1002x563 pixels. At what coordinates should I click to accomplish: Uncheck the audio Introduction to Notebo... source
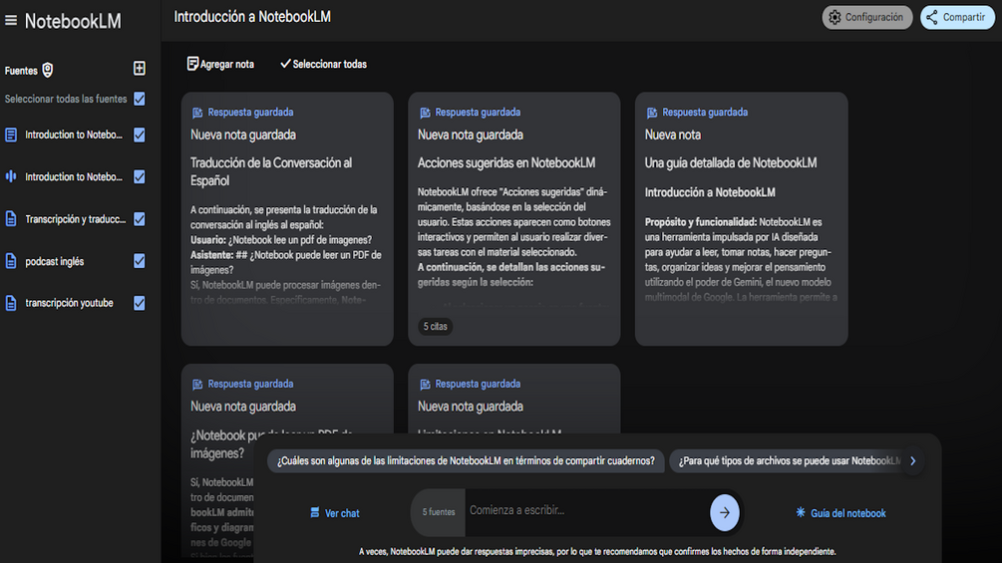(x=140, y=176)
